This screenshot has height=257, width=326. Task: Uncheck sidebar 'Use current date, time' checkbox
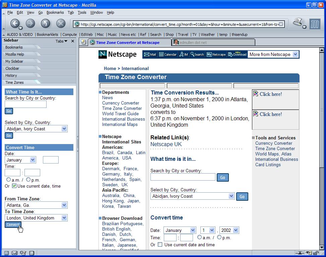14,186
